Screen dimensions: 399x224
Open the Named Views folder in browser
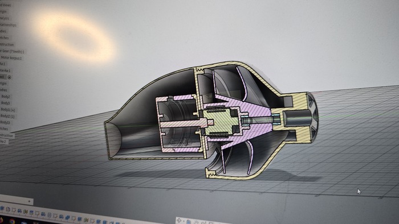click(5, 5)
